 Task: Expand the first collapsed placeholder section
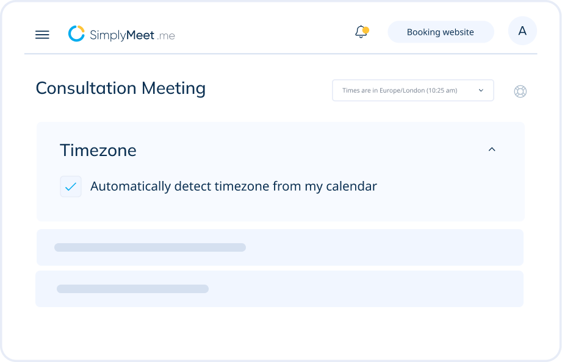click(280, 247)
